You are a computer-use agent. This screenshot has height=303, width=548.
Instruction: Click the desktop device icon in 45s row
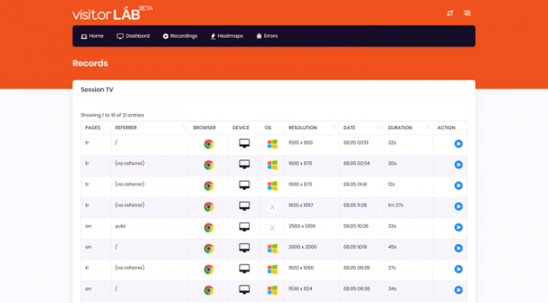[244, 248]
